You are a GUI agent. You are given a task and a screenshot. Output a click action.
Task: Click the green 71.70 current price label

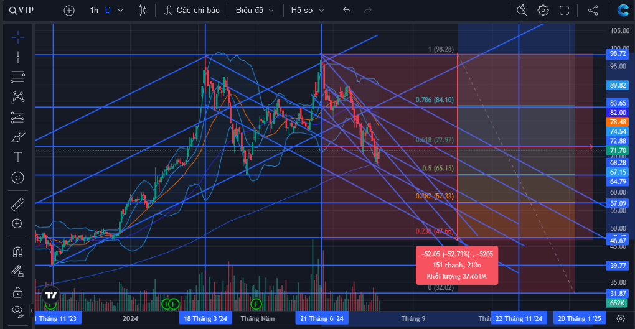click(618, 151)
